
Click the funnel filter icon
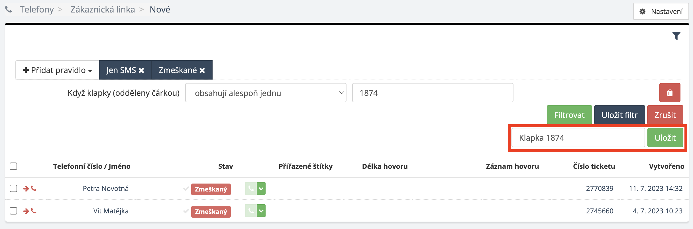pyautogui.click(x=676, y=36)
